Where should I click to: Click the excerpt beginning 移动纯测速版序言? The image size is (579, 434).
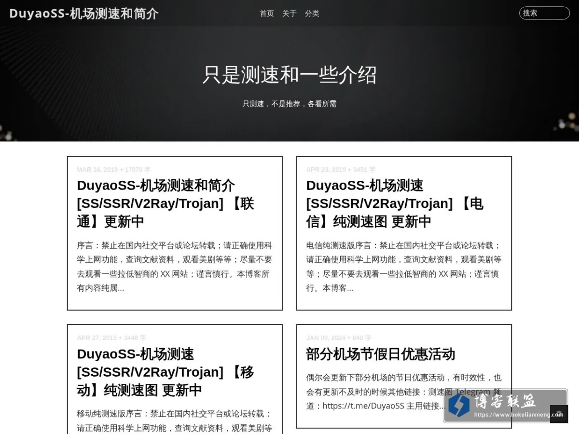click(x=175, y=420)
